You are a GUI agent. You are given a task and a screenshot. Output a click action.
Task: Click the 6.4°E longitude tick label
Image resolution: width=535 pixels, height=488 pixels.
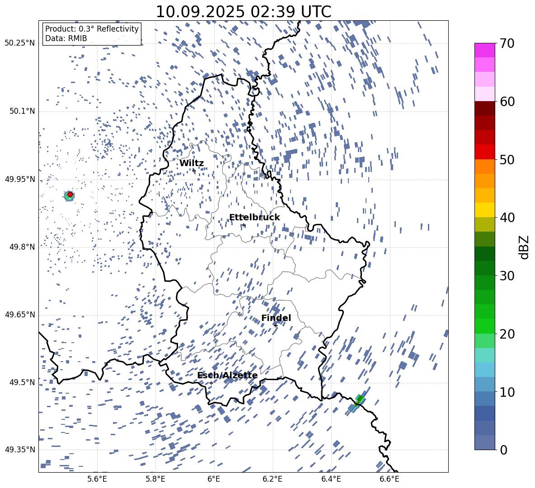[331, 479]
